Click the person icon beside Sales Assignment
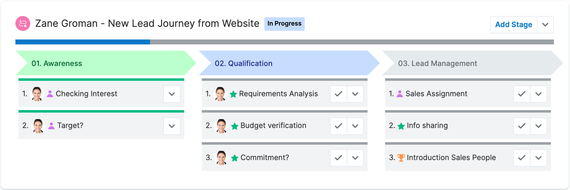The image size is (570, 190). coord(400,94)
